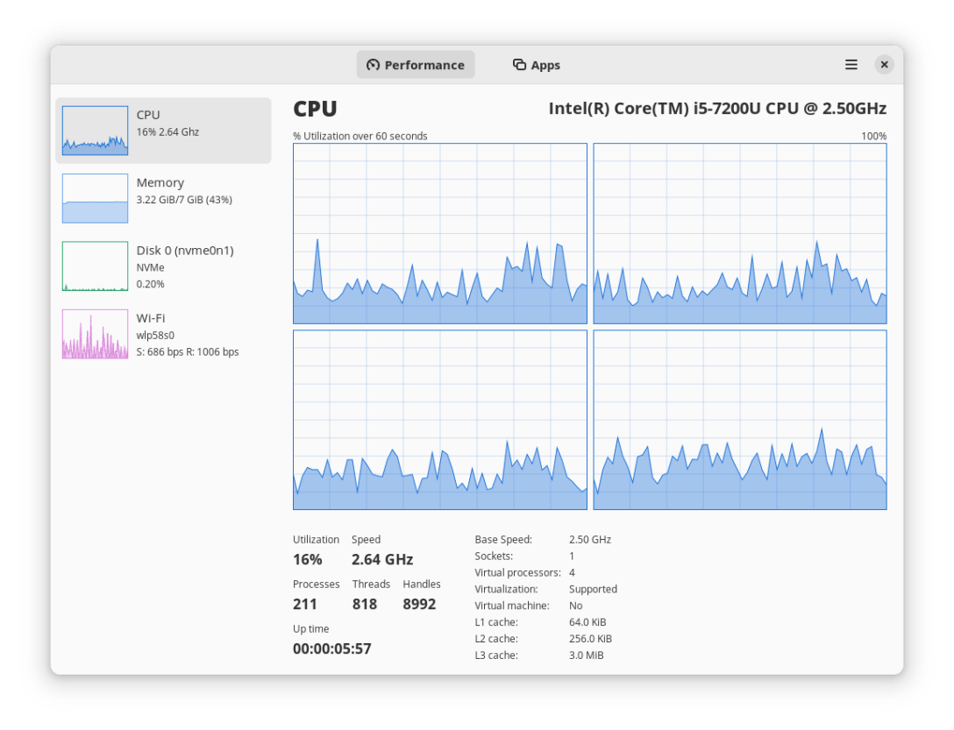Click the top-left CPU core graph
The image size is (954, 730).
coord(440,234)
